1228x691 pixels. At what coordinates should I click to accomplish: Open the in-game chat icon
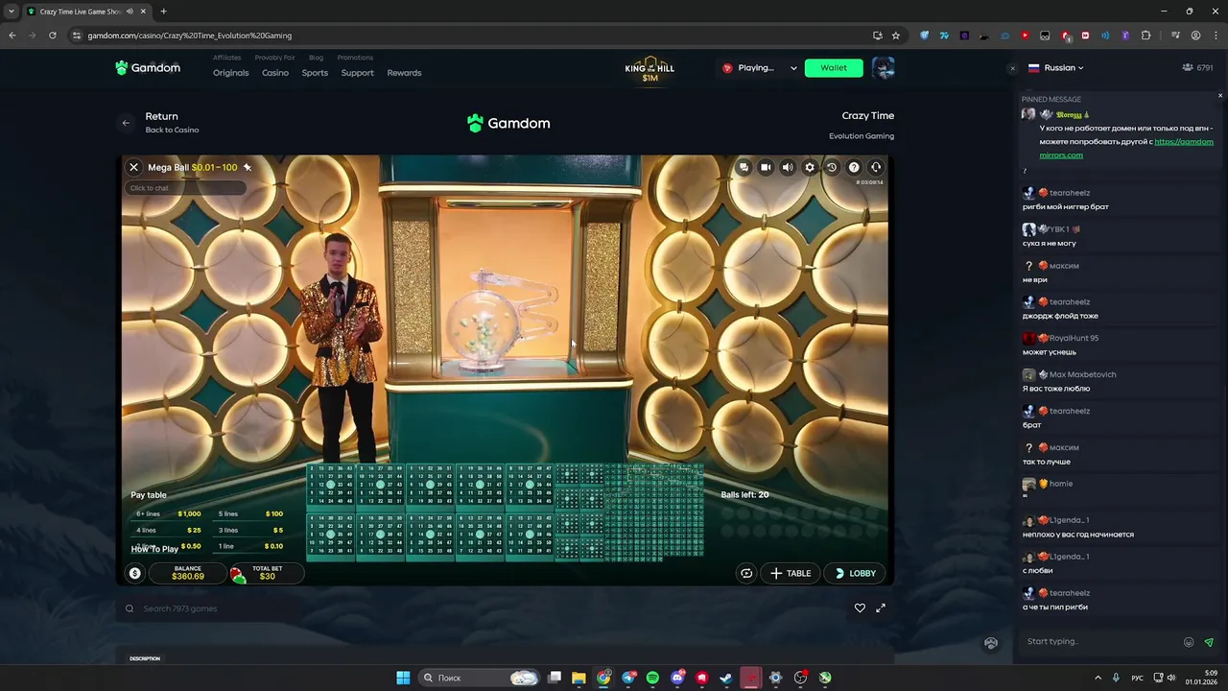[x=744, y=167]
